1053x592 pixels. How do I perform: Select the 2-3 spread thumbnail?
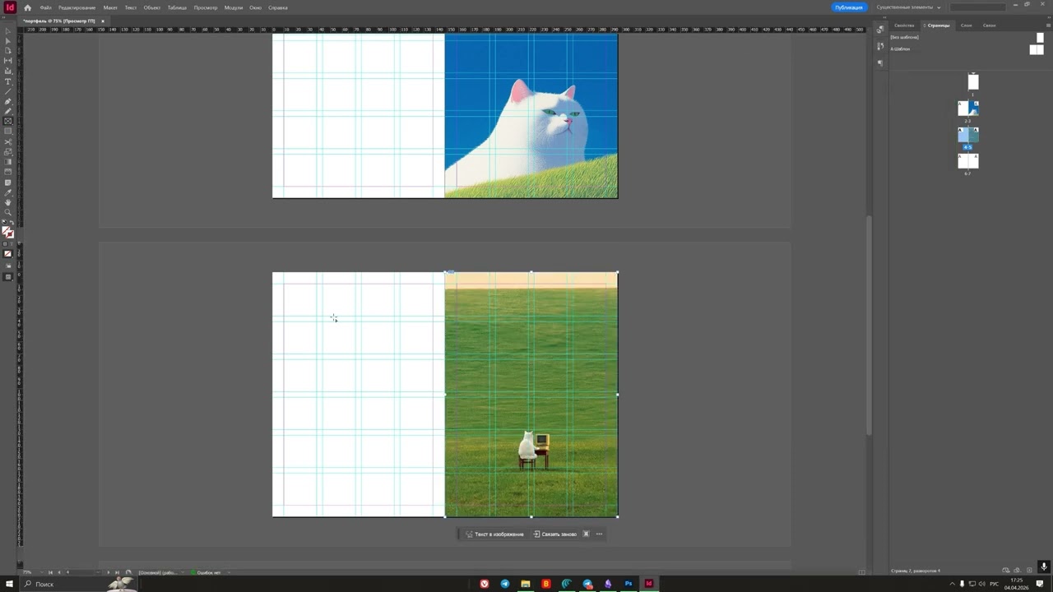pyautogui.click(x=968, y=108)
